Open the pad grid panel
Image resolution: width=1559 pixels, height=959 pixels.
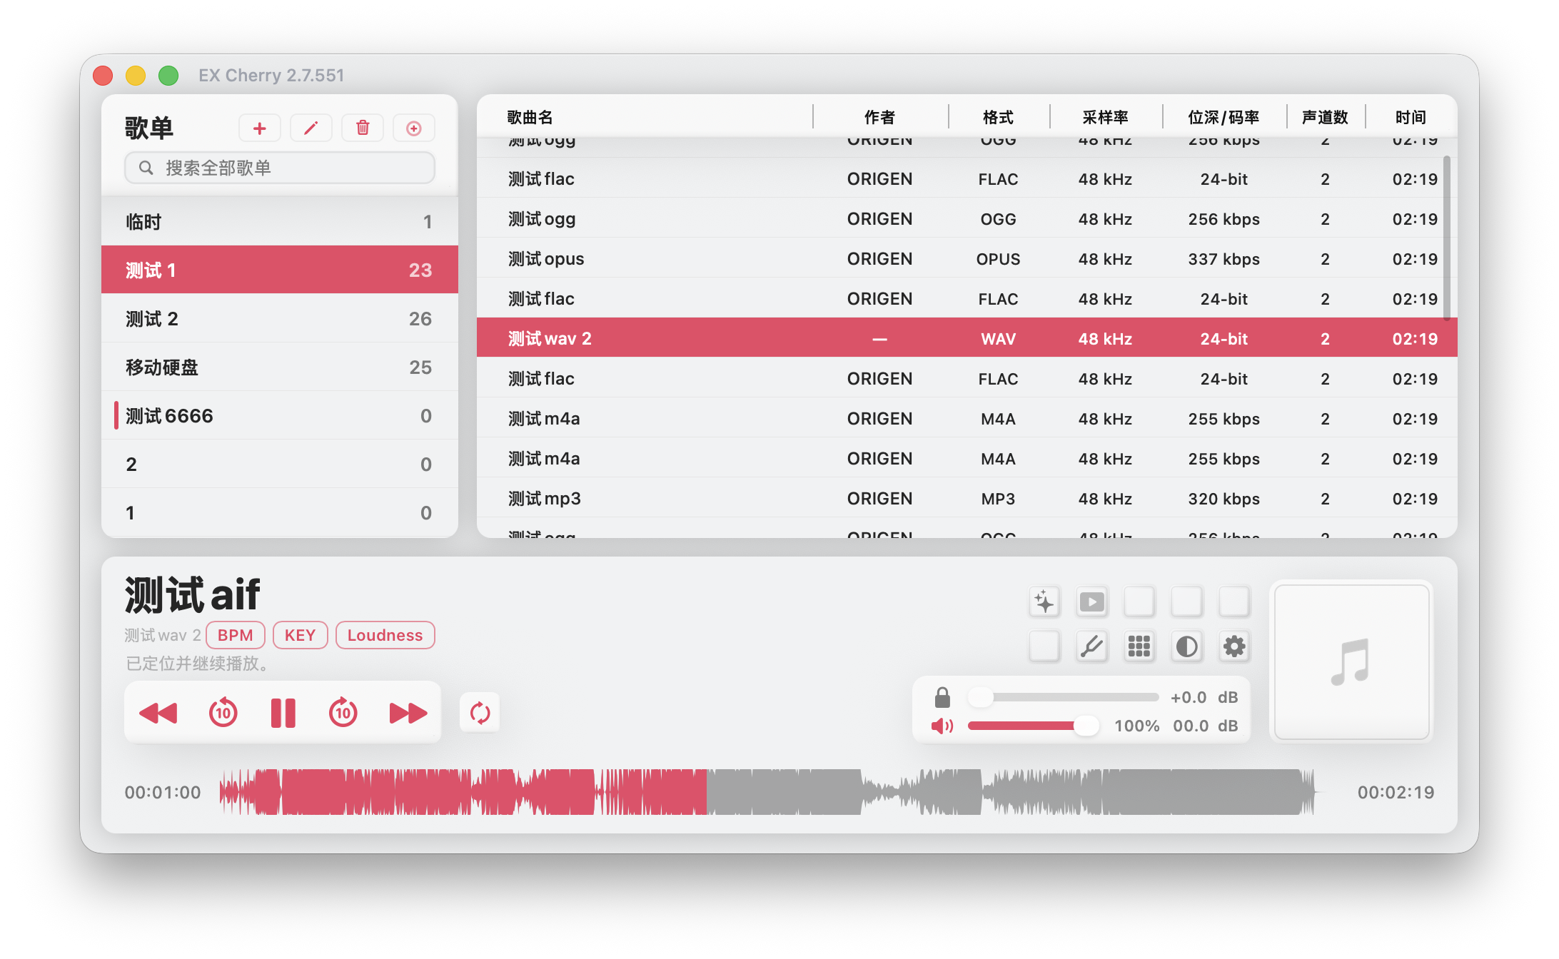[x=1139, y=646]
